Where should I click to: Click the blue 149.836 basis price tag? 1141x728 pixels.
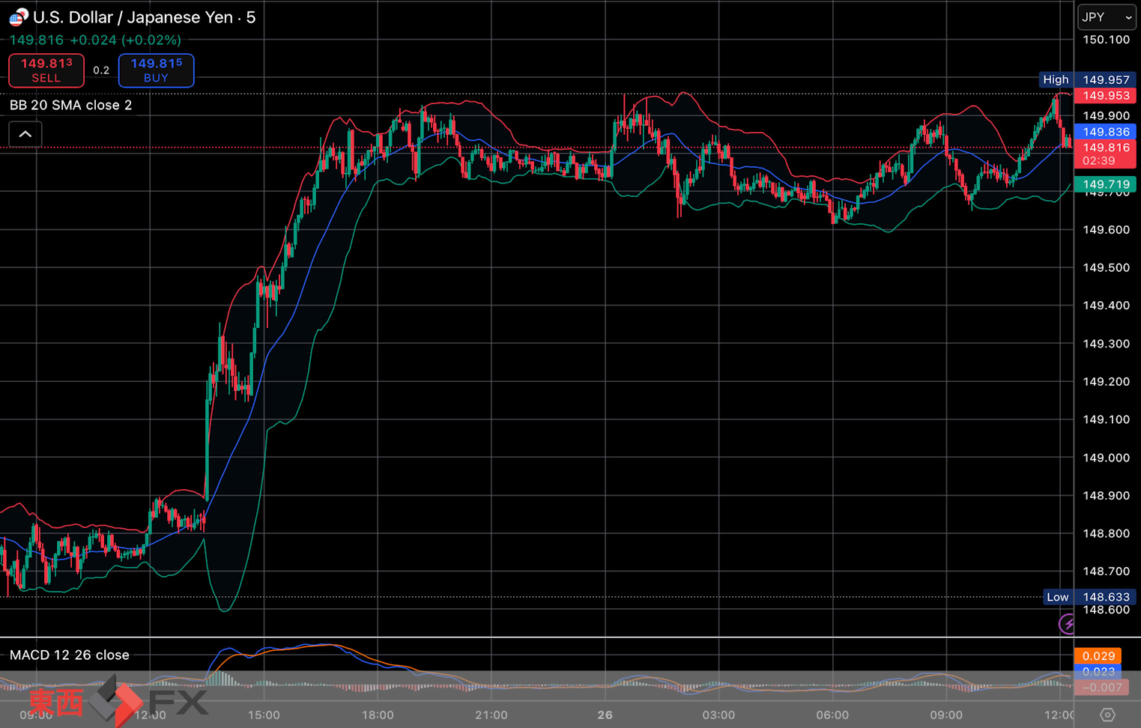1105,132
